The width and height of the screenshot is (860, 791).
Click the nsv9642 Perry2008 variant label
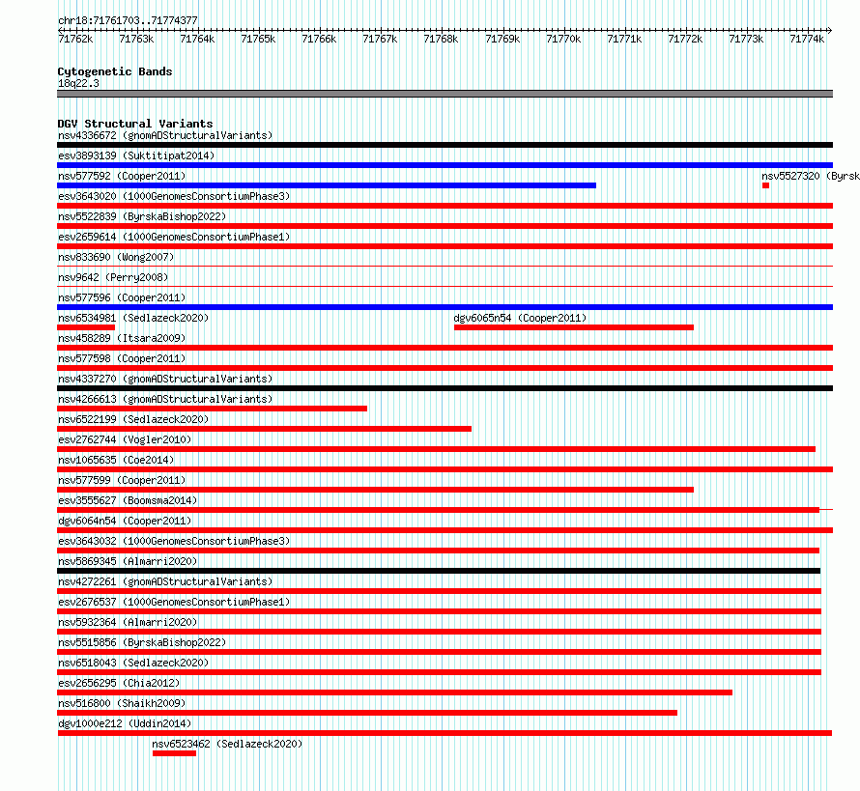click(113, 277)
